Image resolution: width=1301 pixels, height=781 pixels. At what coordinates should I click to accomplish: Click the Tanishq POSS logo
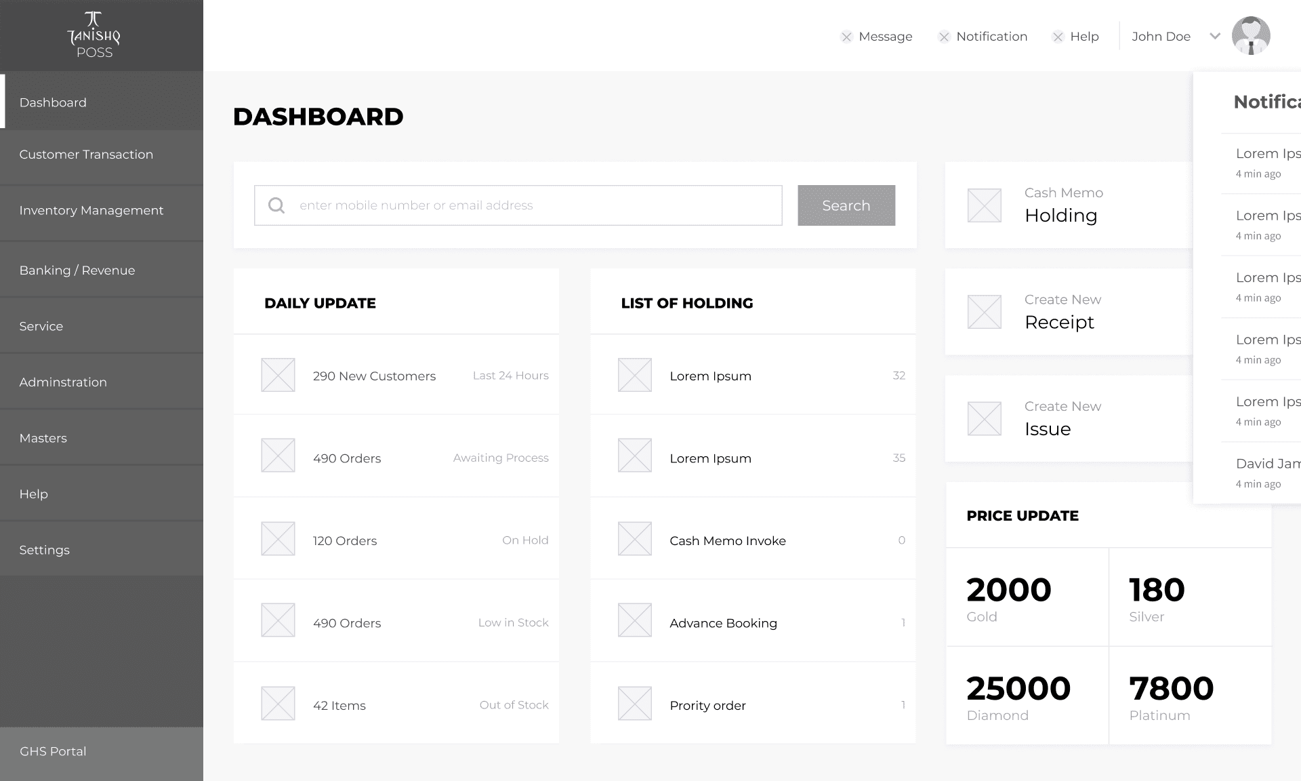point(94,35)
